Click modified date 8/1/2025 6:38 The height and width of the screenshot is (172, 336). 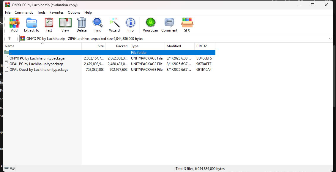tap(179, 58)
